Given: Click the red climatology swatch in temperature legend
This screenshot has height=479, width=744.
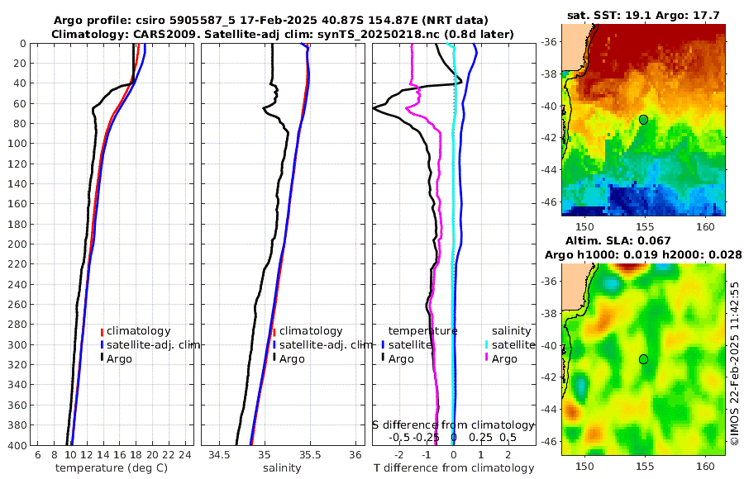Looking at the screenshot, I should click(x=102, y=331).
